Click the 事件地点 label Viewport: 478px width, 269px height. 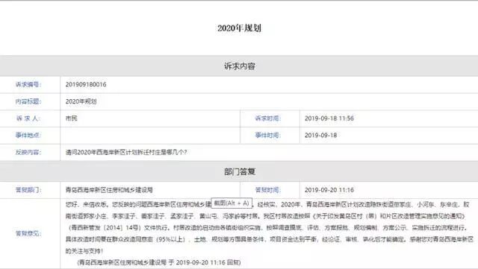coord(28,135)
